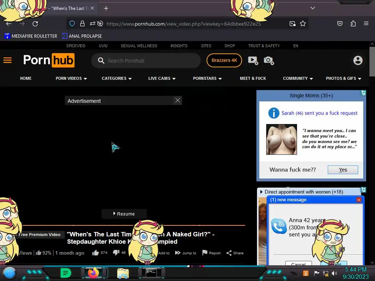Open the tracking protection shield panel

pos(72,23)
